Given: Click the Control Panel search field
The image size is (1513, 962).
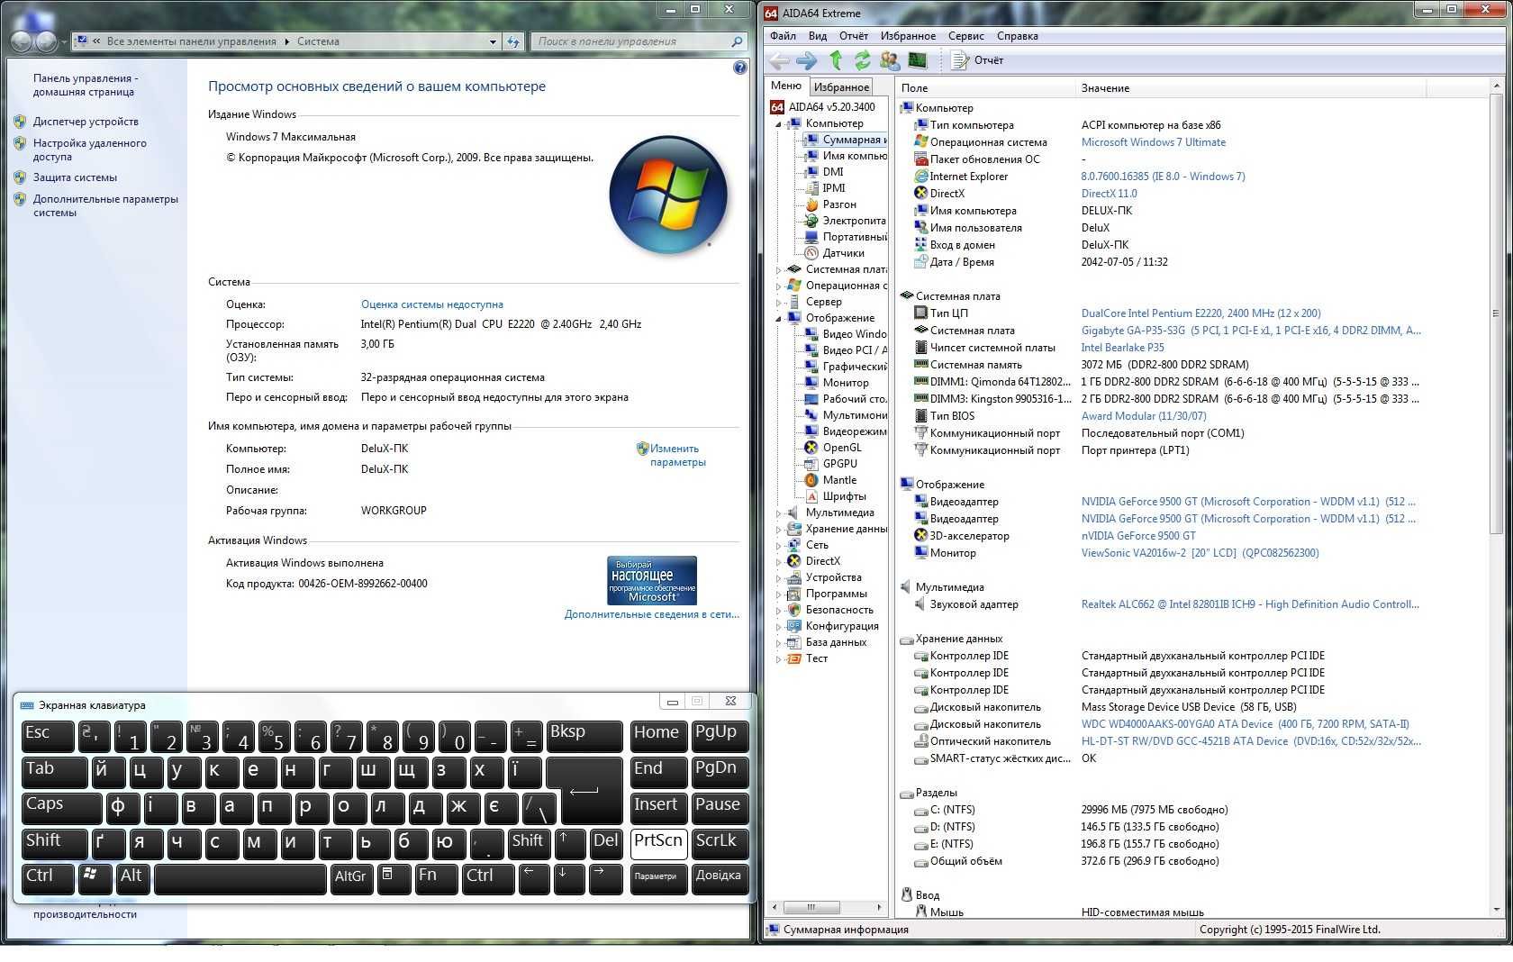Looking at the screenshot, I should [x=638, y=41].
